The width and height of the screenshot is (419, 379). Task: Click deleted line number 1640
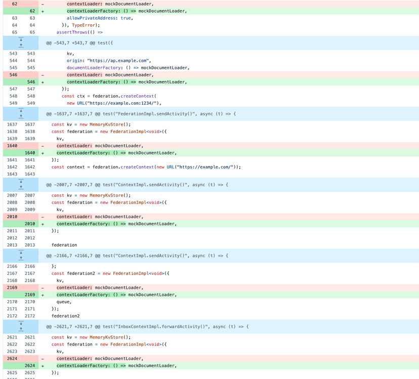tap(13, 146)
